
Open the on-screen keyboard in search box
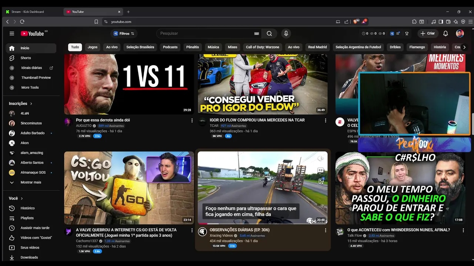257,34
